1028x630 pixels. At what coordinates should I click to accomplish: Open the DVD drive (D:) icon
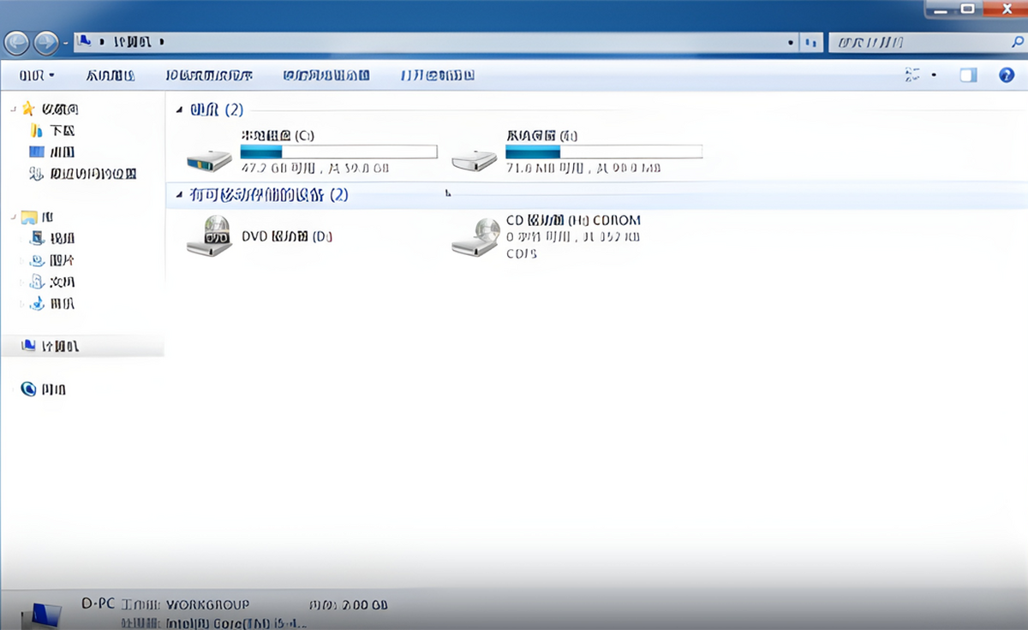(x=210, y=236)
